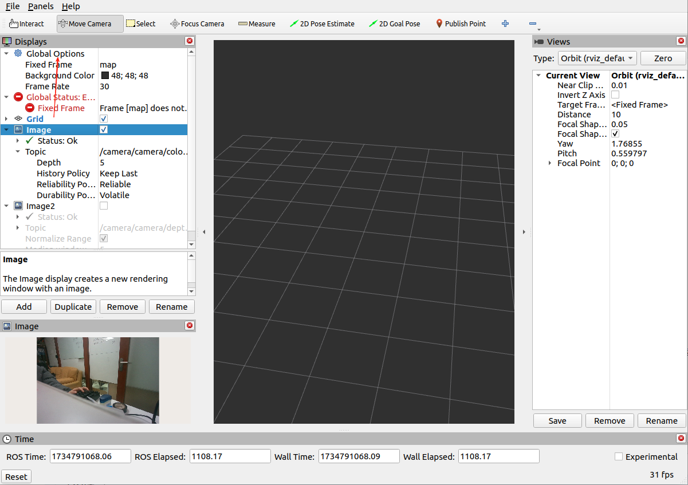Expand the Image Topic settings
688x485 pixels.
(17, 152)
